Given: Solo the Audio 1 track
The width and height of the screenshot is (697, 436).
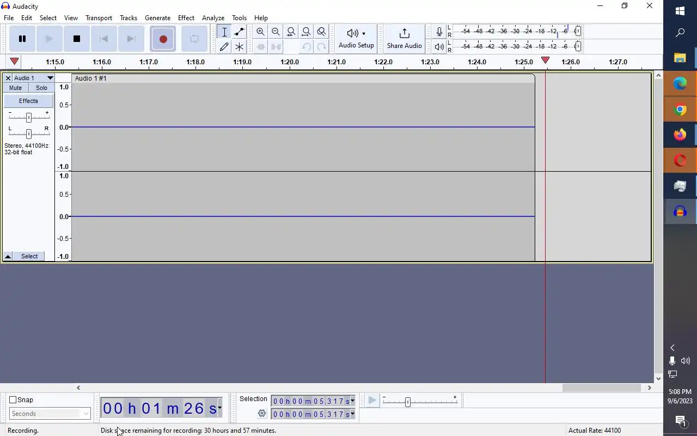Looking at the screenshot, I should pyautogui.click(x=41, y=88).
